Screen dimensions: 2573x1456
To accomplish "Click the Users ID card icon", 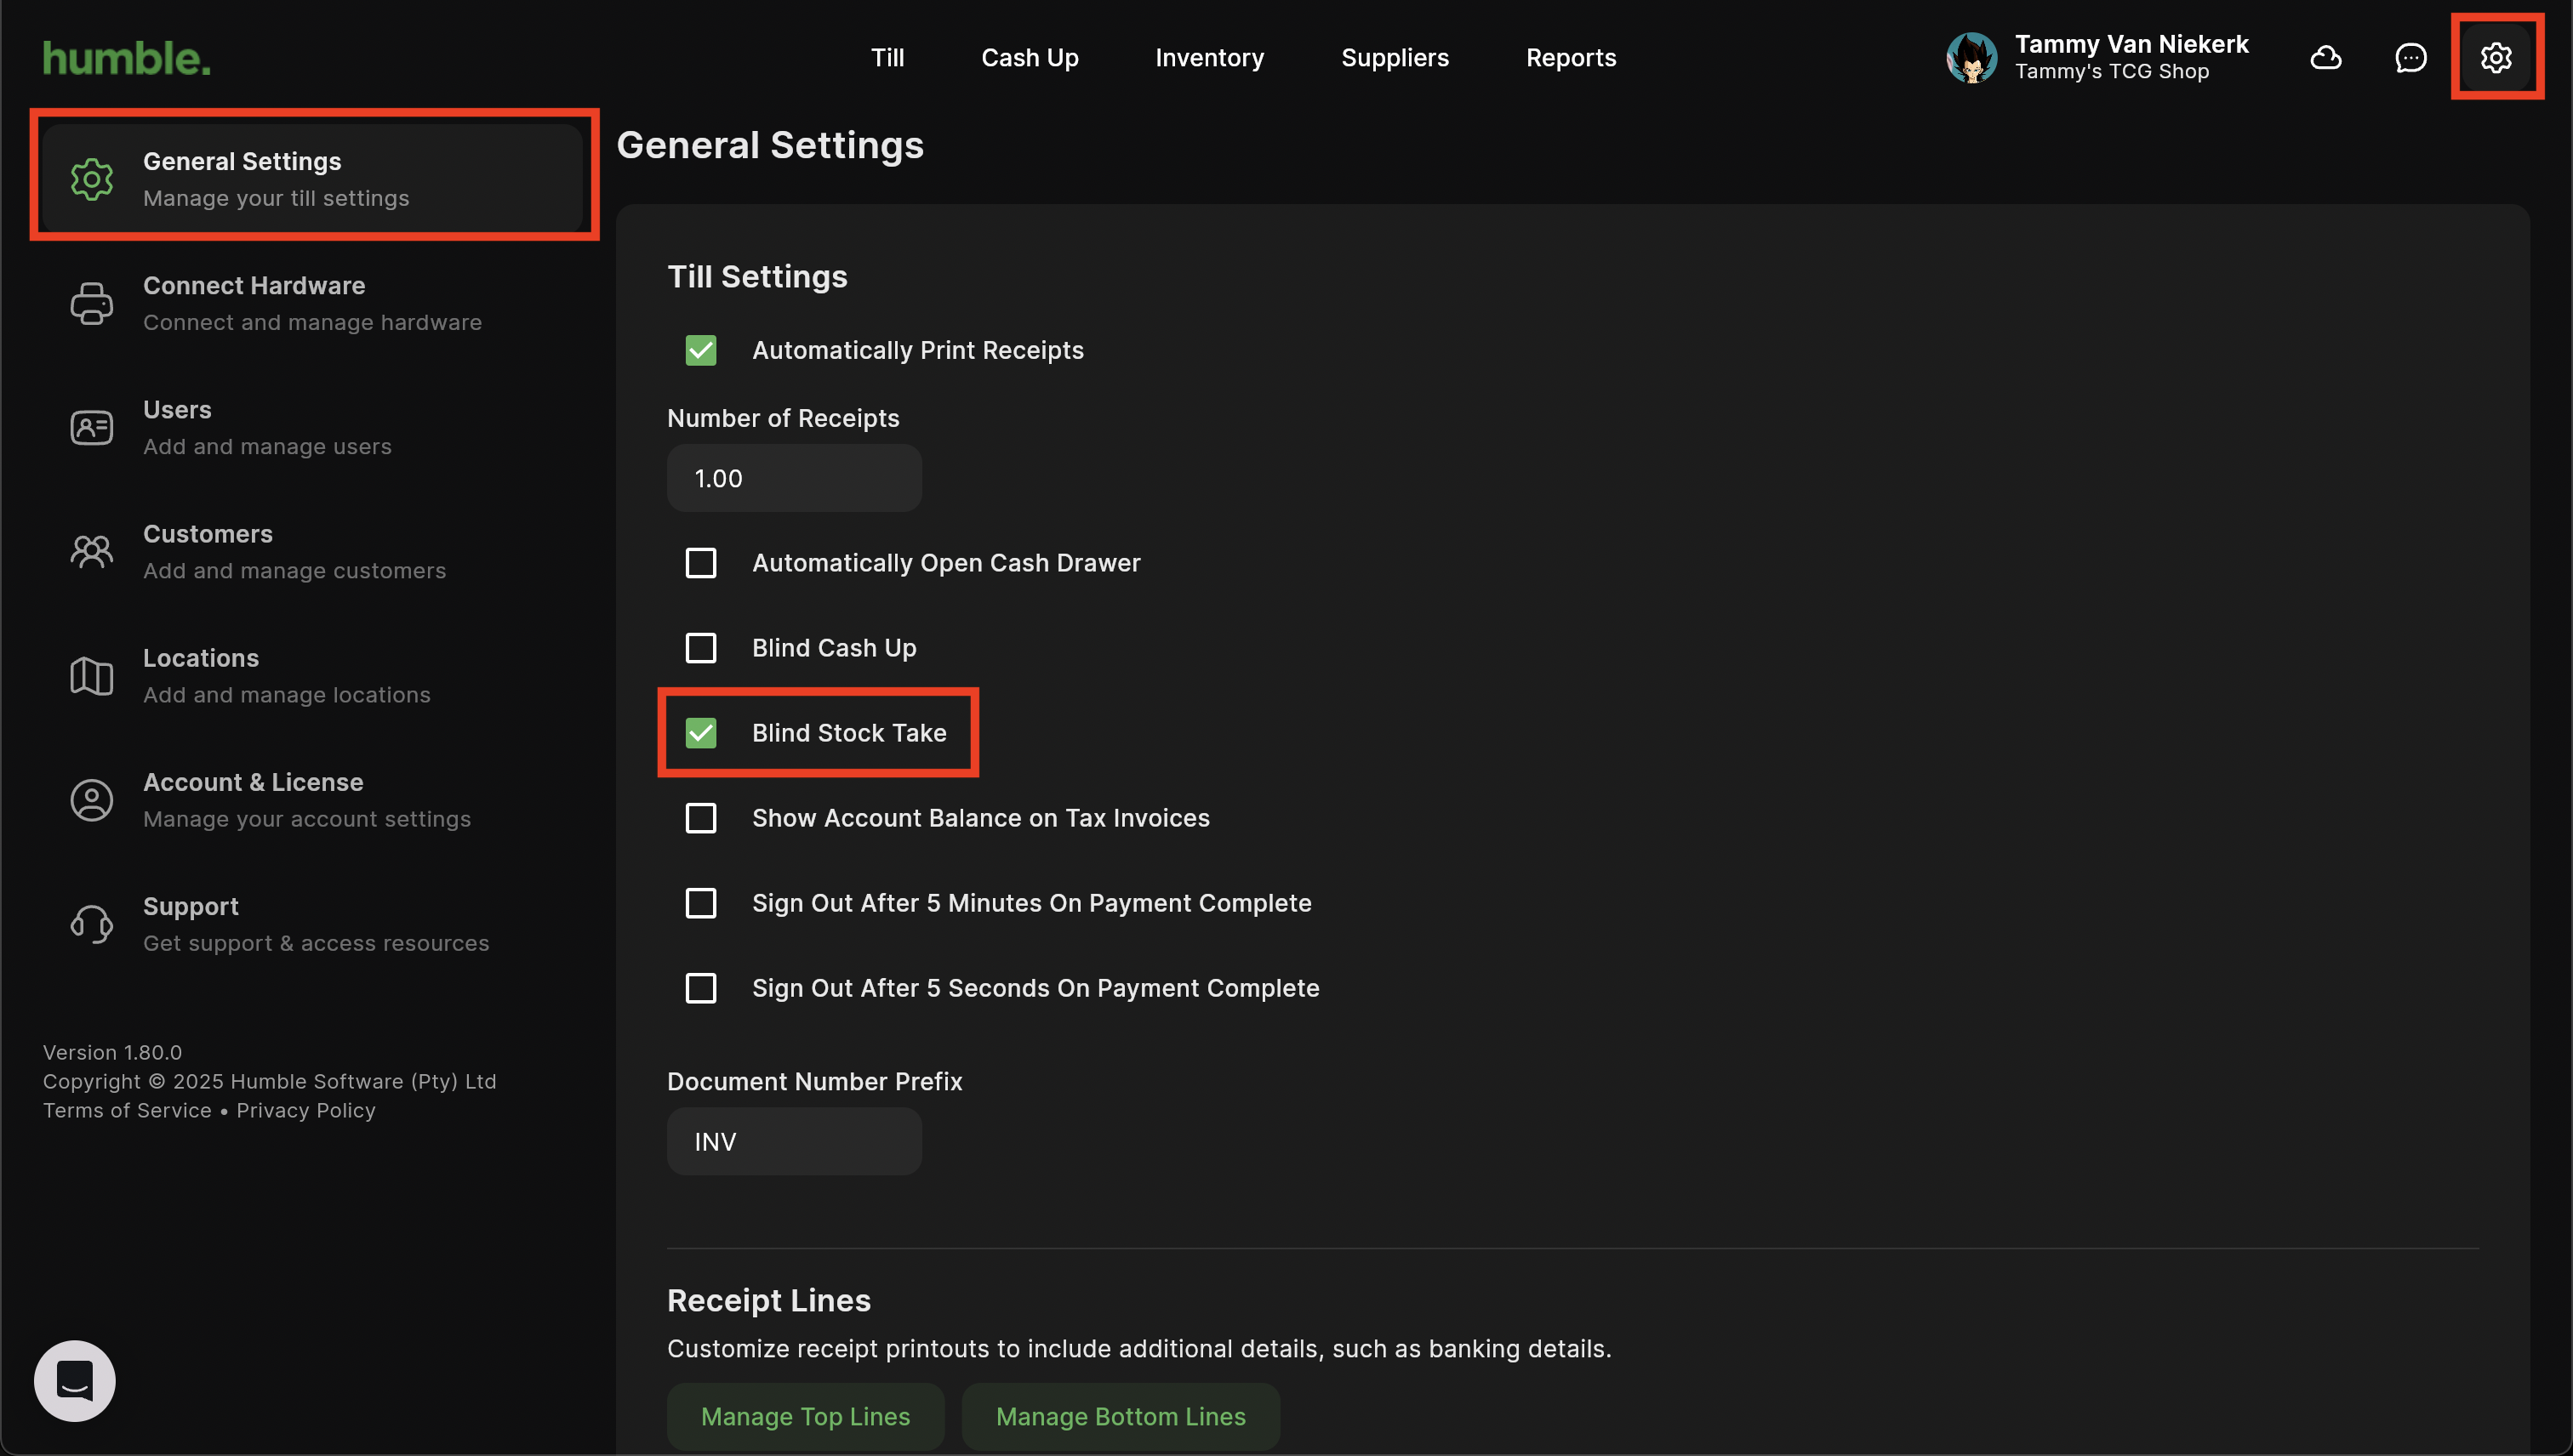I will click(x=91, y=428).
